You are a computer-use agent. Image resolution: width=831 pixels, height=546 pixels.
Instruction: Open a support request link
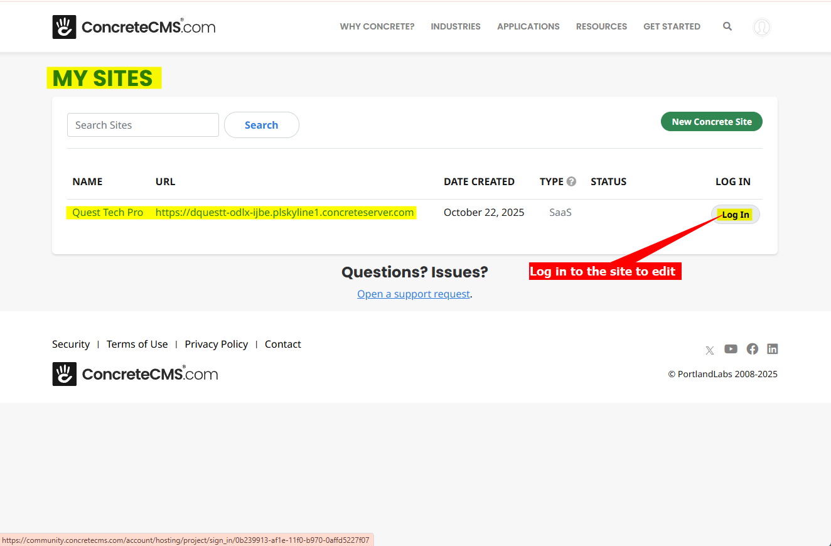click(x=414, y=294)
